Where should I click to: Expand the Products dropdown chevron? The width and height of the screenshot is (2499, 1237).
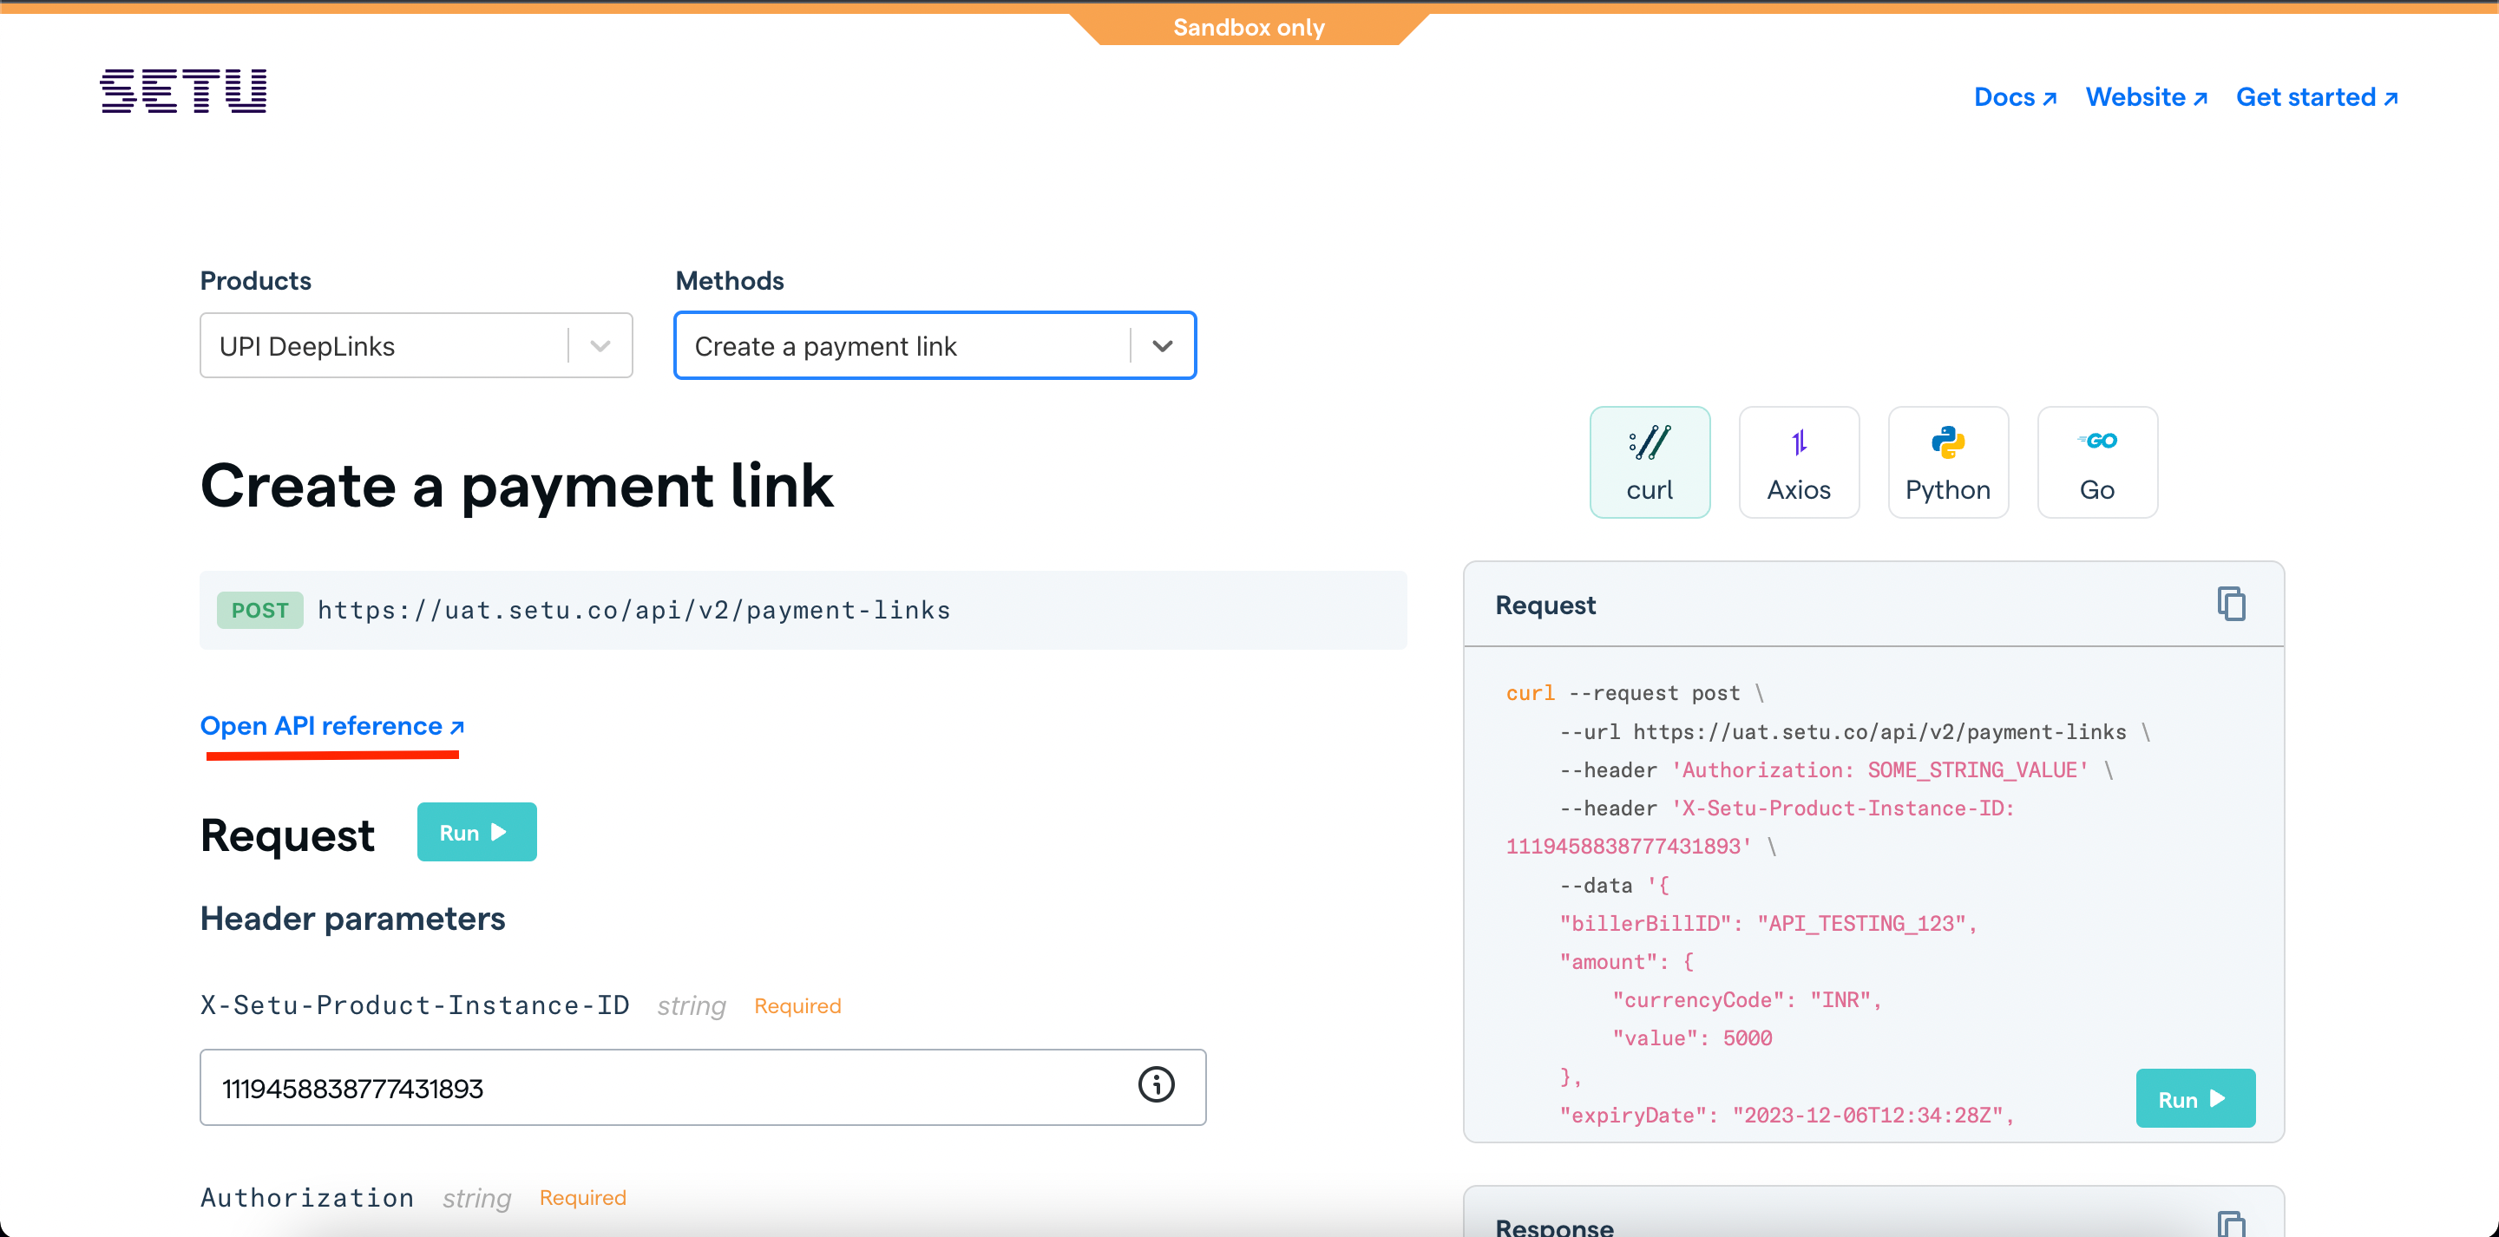click(600, 346)
